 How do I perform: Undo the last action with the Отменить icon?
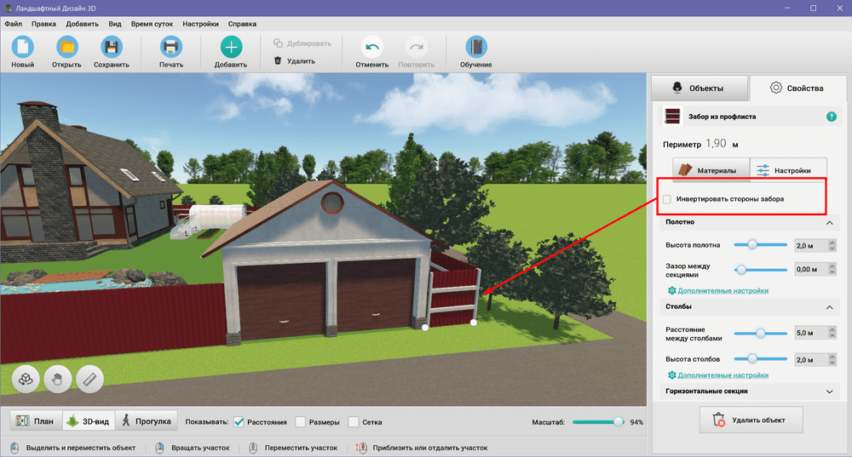[x=371, y=48]
